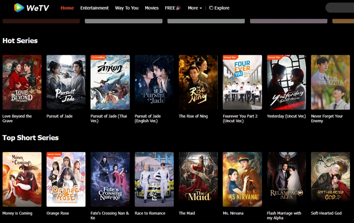Click the title text 'Love Beyond the Grave'
Image resolution: width=354 pixels, height=223 pixels.
(17, 119)
